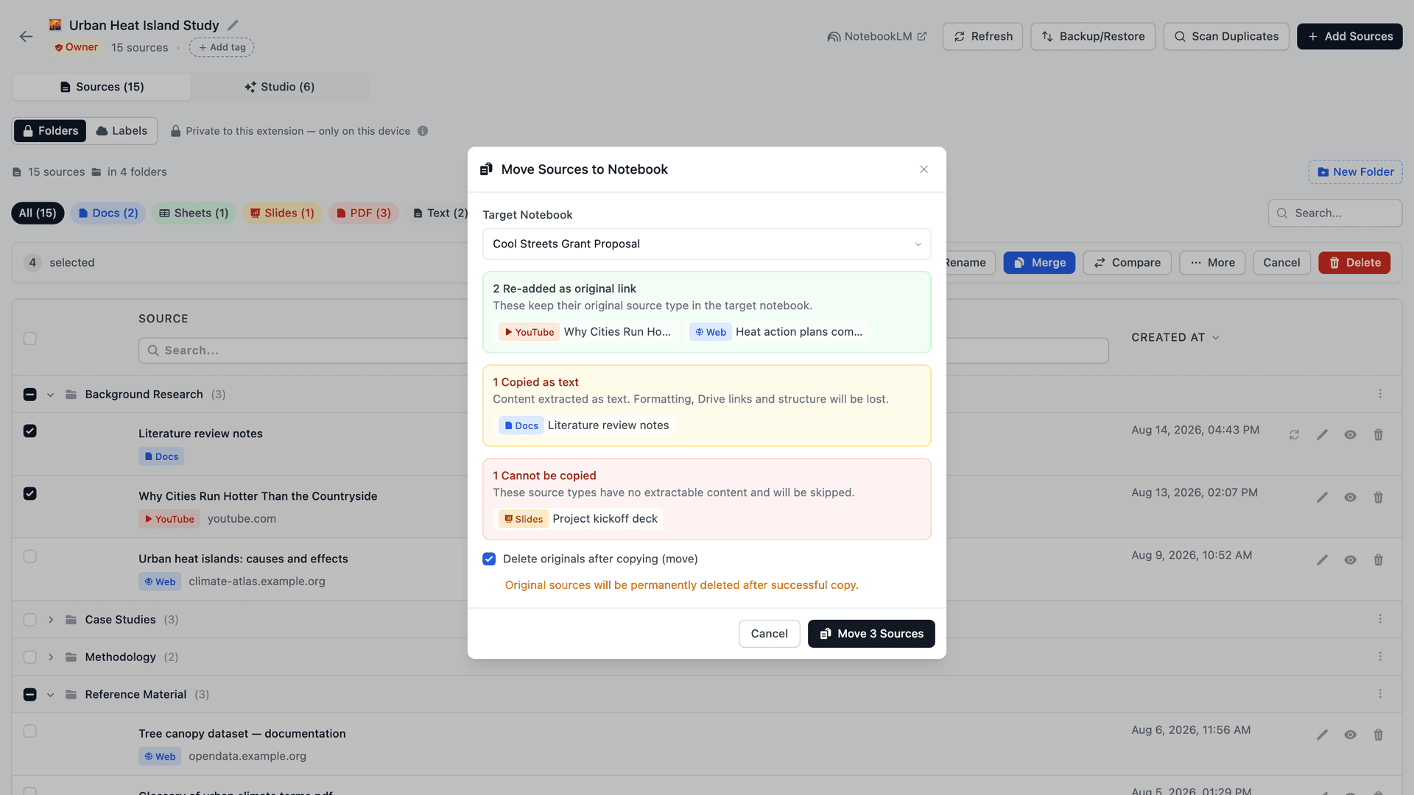
Task: Open Case Studies folder three-dot menu
Action: (x=1380, y=619)
